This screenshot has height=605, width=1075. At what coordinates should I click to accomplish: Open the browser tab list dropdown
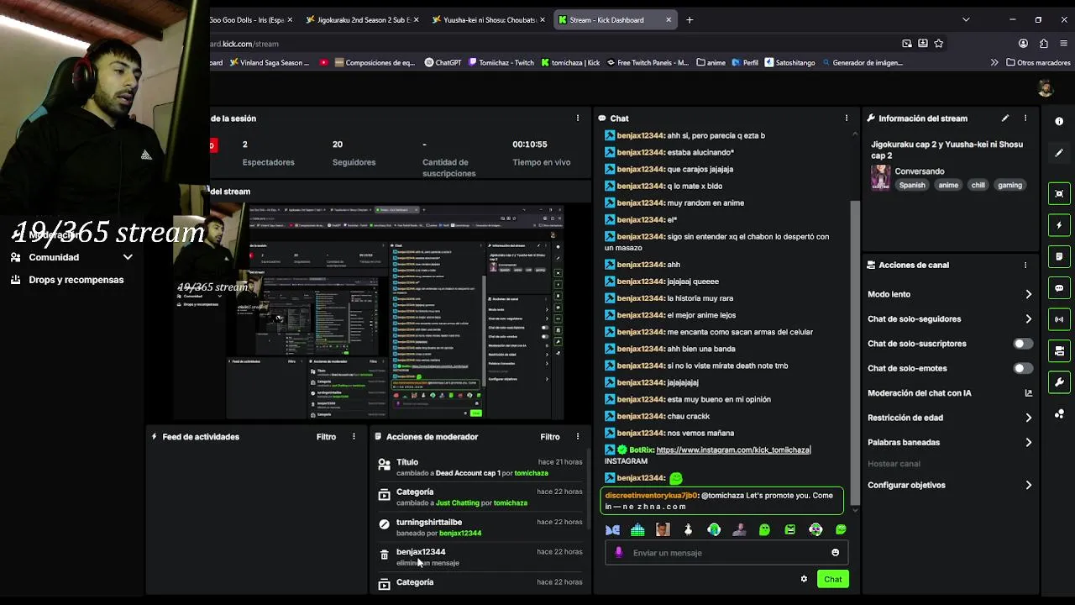966,20
